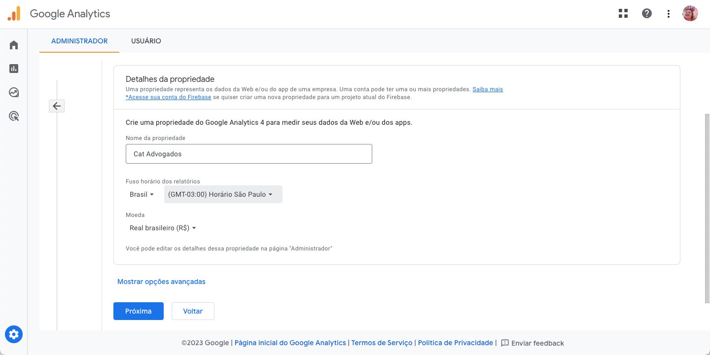Viewport: 710px width, 355px height.
Task: Click the page vertical scrollbar
Action: click(x=707, y=208)
